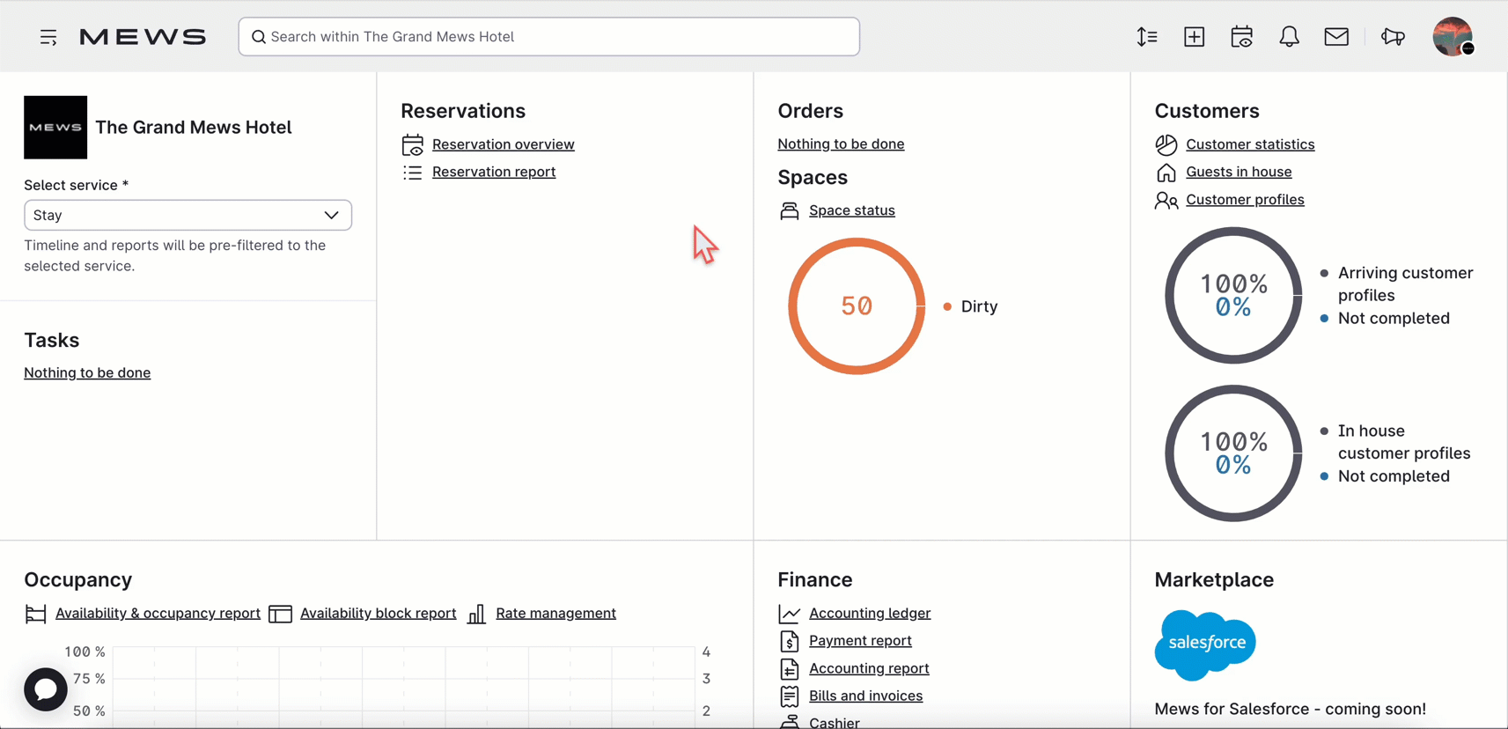Click the Stay dropdown chevron arrow
This screenshot has height=729, width=1508.
coord(331,215)
